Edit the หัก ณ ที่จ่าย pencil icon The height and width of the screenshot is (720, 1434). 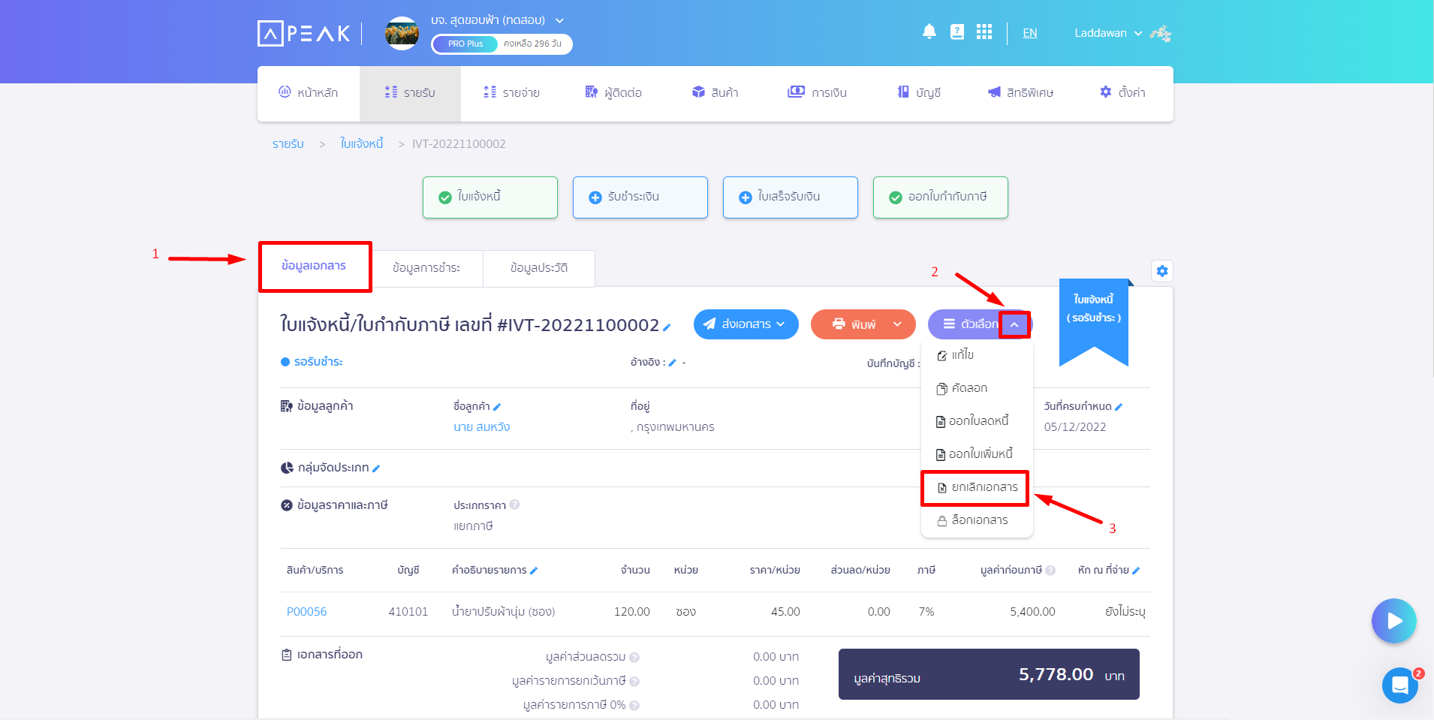click(x=1136, y=571)
